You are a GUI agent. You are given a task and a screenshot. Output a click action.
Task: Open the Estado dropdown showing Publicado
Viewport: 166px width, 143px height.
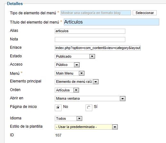(75, 56)
